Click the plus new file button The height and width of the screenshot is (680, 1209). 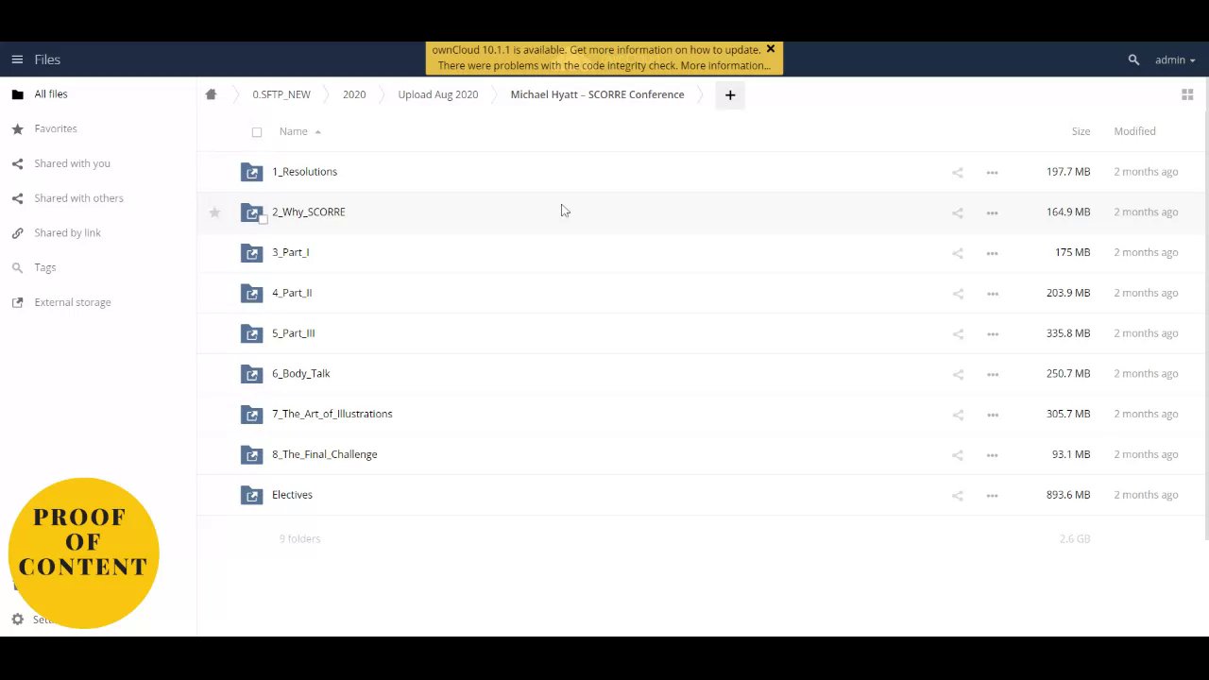click(x=730, y=94)
